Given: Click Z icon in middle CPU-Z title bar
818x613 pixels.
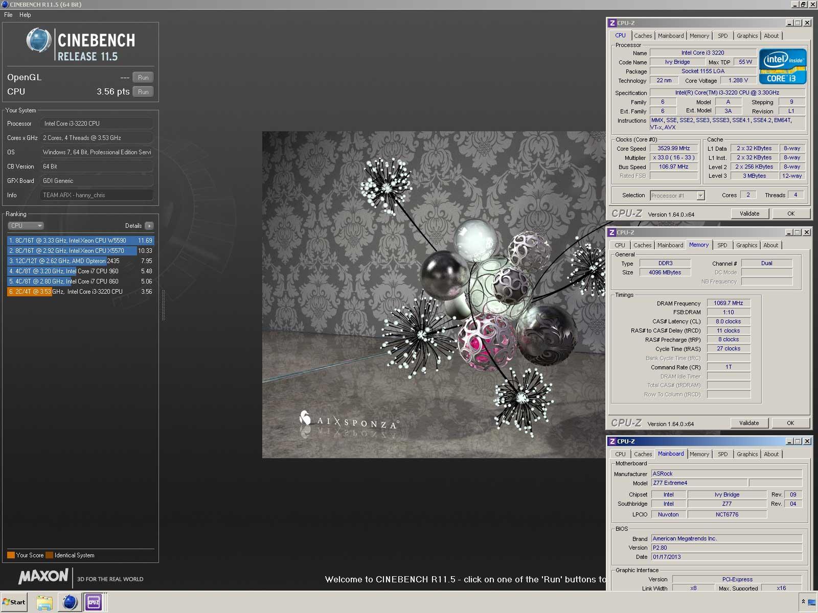Looking at the screenshot, I should 611,232.
